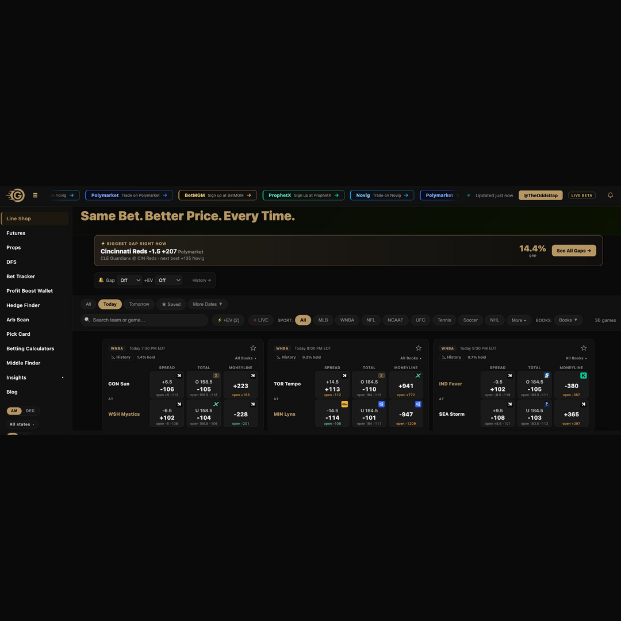Click the P sportsbook icon on U 184.5 -103
The image size is (621, 621).
547,404
